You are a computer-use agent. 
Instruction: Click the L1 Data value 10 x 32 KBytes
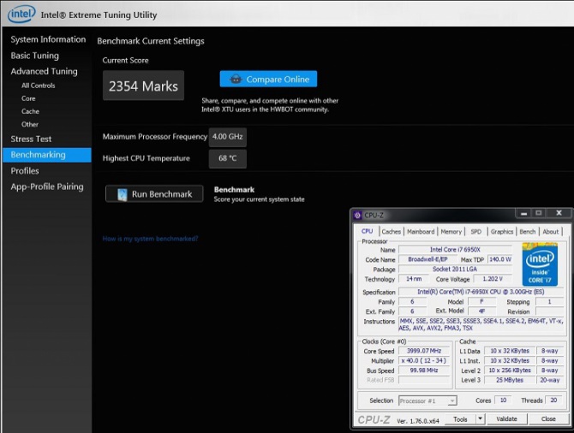(x=510, y=351)
